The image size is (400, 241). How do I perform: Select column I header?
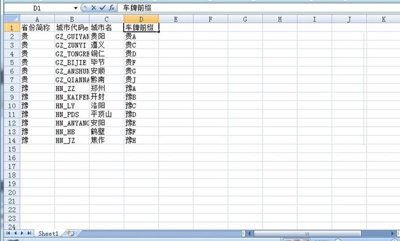coord(314,19)
